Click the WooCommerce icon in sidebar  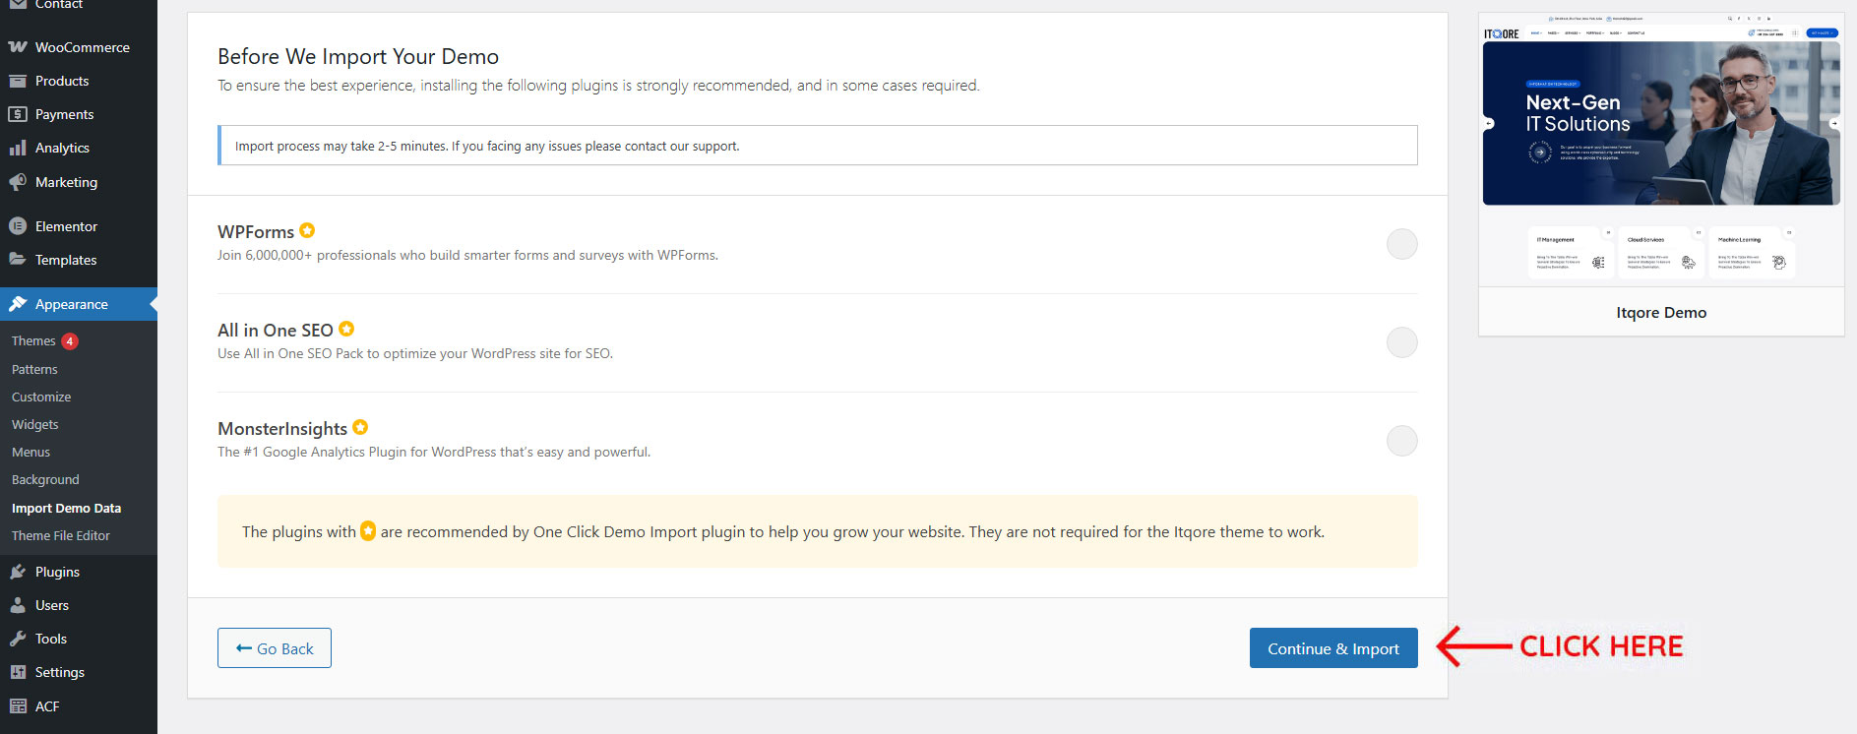18,47
